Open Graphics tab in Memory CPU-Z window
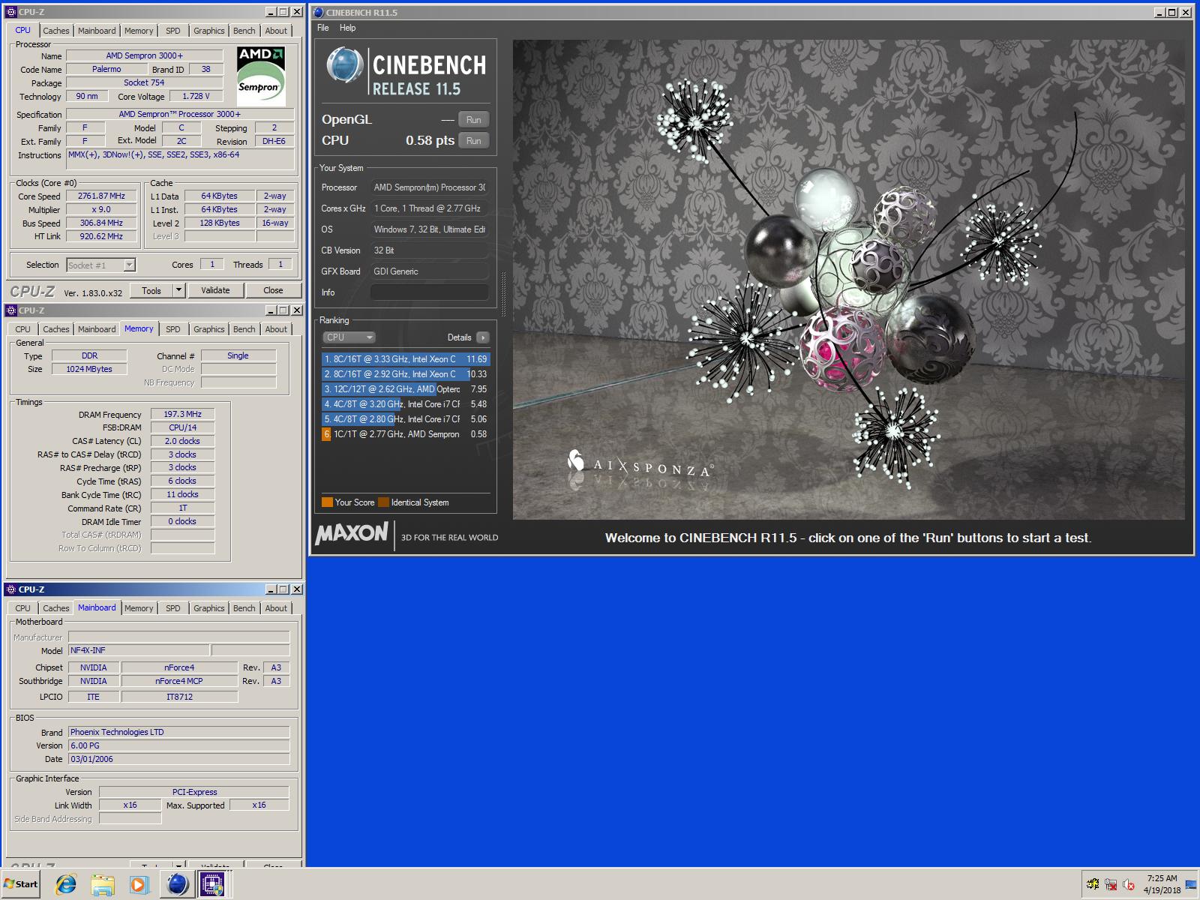The width and height of the screenshot is (1200, 900). coord(208,329)
